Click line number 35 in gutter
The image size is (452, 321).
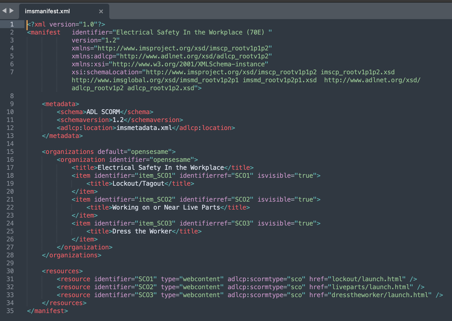pyautogui.click(x=10, y=311)
